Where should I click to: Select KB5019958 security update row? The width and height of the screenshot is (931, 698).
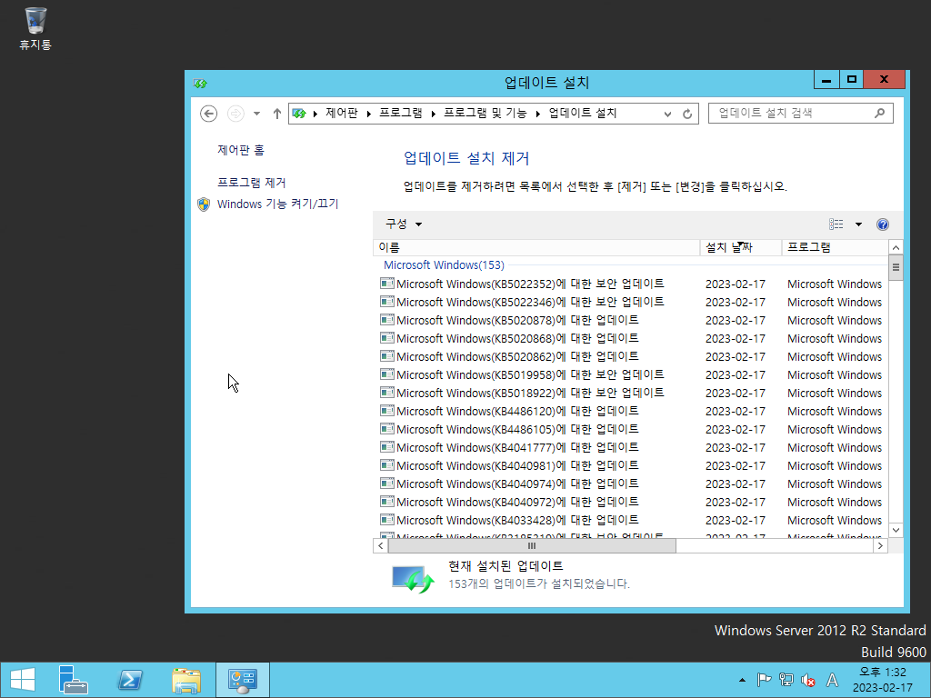pyautogui.click(x=633, y=375)
